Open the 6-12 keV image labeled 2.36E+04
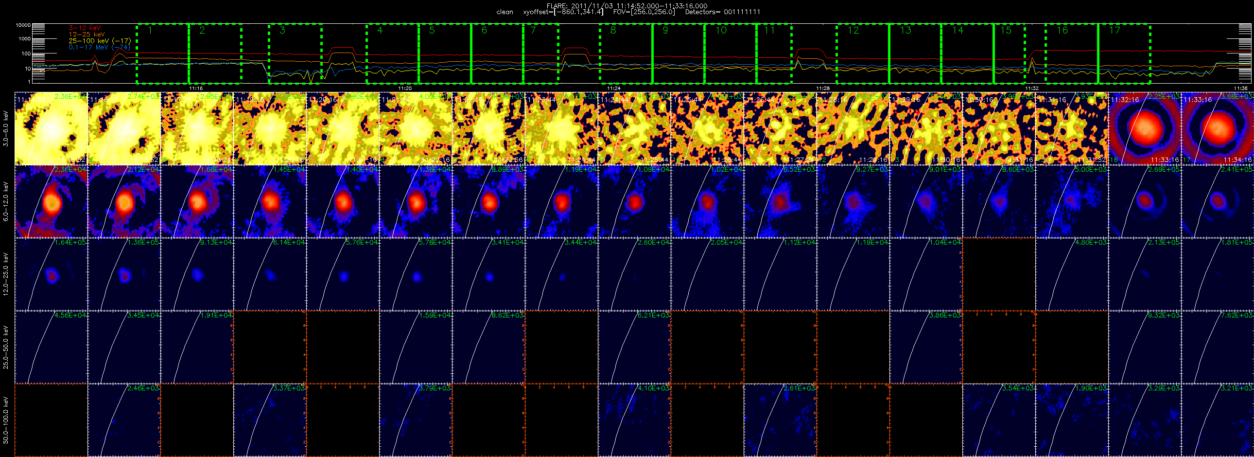 (x=51, y=201)
